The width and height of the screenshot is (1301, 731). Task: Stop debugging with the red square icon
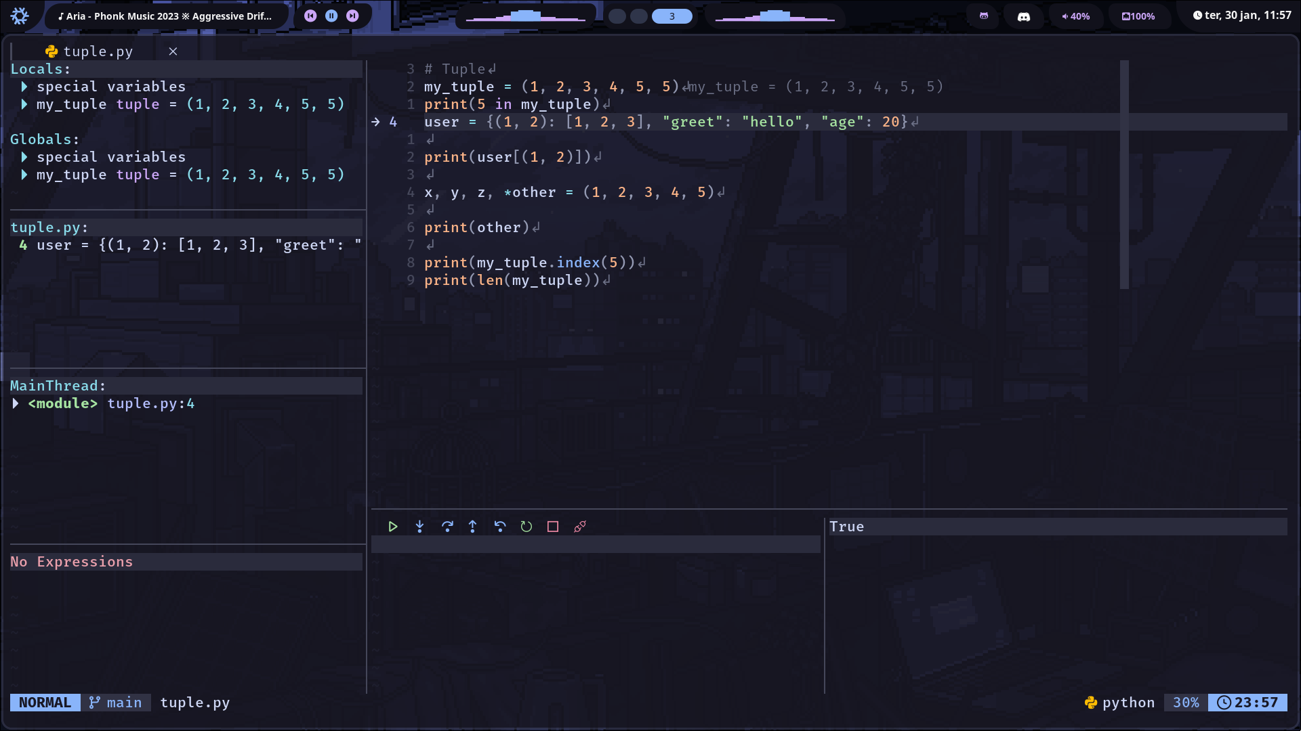[x=553, y=527]
